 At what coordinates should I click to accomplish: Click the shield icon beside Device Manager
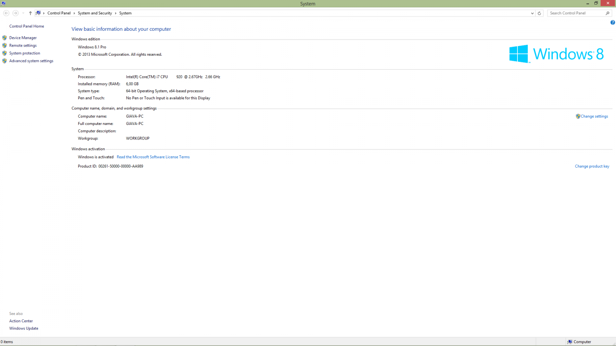click(x=5, y=38)
